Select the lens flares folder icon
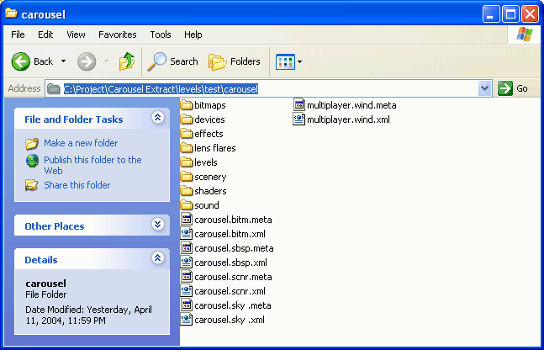The height and width of the screenshot is (350, 544). pos(187,148)
